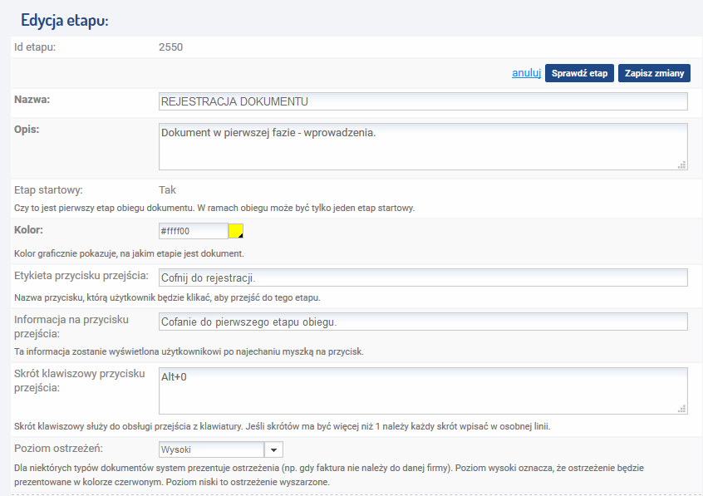Save with the Zapisz zmiany button
The width and height of the screenshot is (703, 496).
[x=654, y=73]
